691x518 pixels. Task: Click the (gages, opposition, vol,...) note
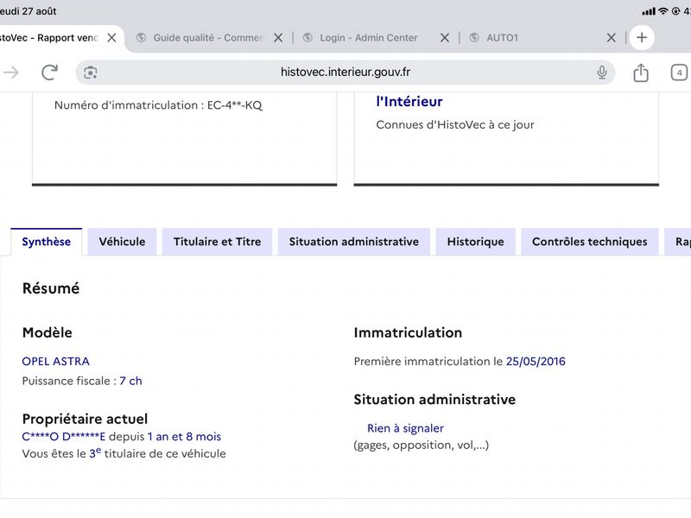[x=422, y=445]
